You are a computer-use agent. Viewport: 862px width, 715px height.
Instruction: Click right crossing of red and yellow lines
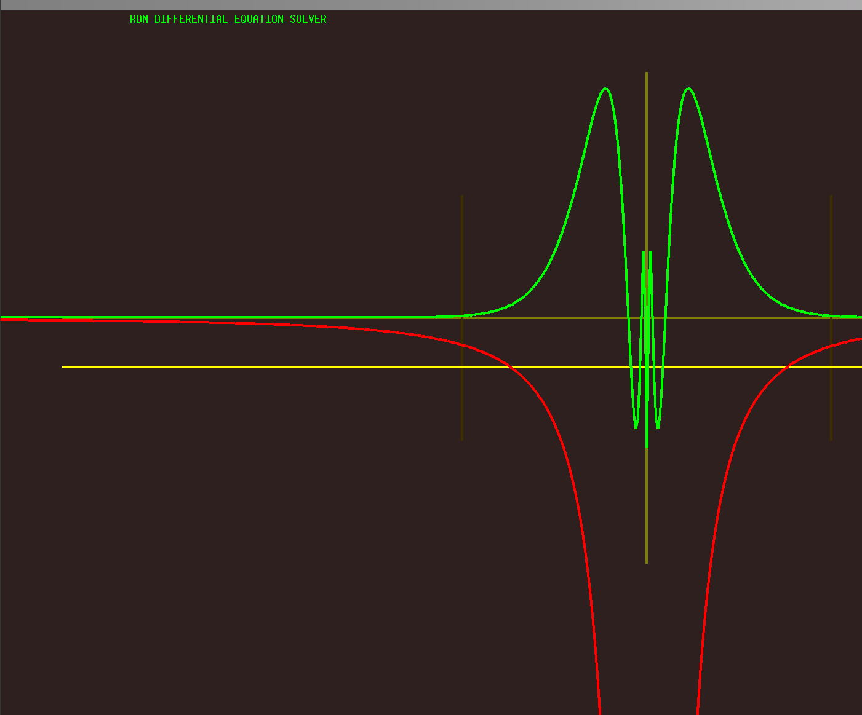786,367
